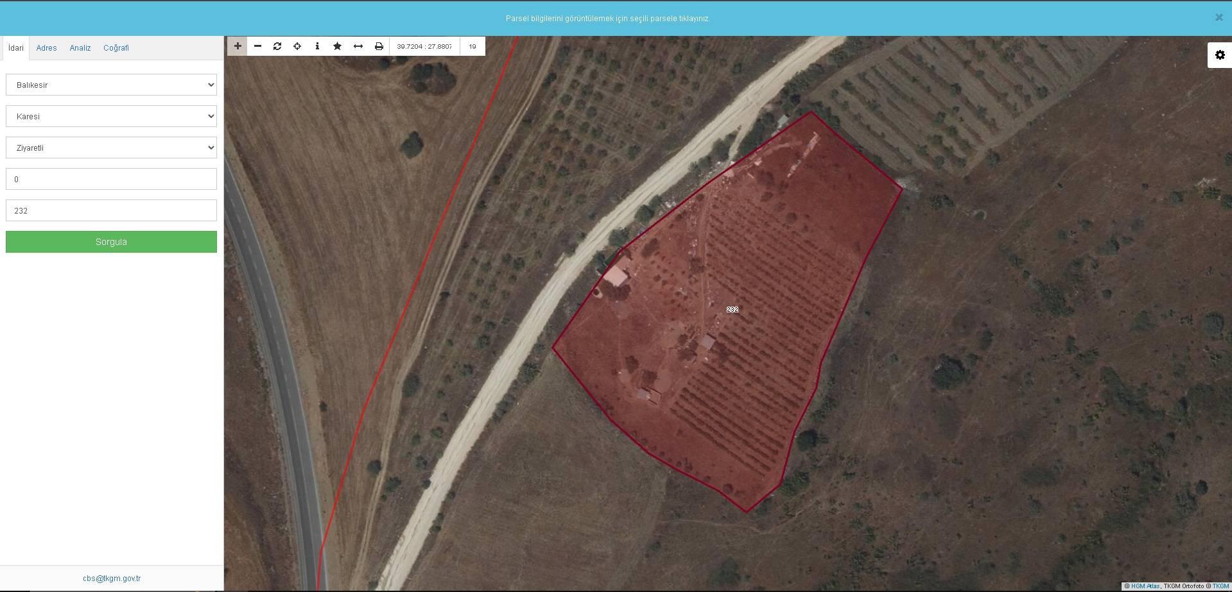This screenshot has height=592, width=1232.
Task: Open the İdari tab
Action: click(x=16, y=48)
